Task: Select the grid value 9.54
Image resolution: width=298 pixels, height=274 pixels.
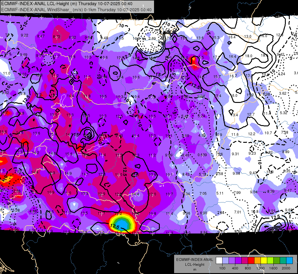Action: tap(88, 38)
